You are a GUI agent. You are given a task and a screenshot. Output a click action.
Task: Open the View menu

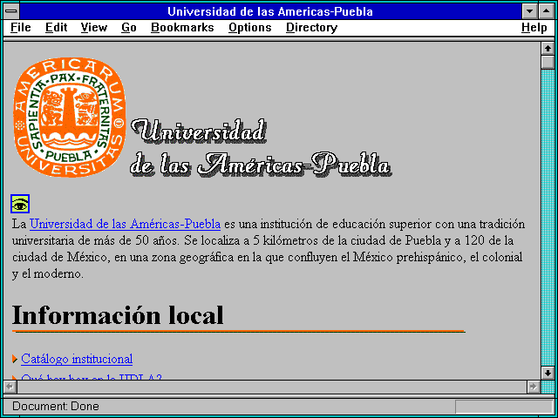[93, 27]
